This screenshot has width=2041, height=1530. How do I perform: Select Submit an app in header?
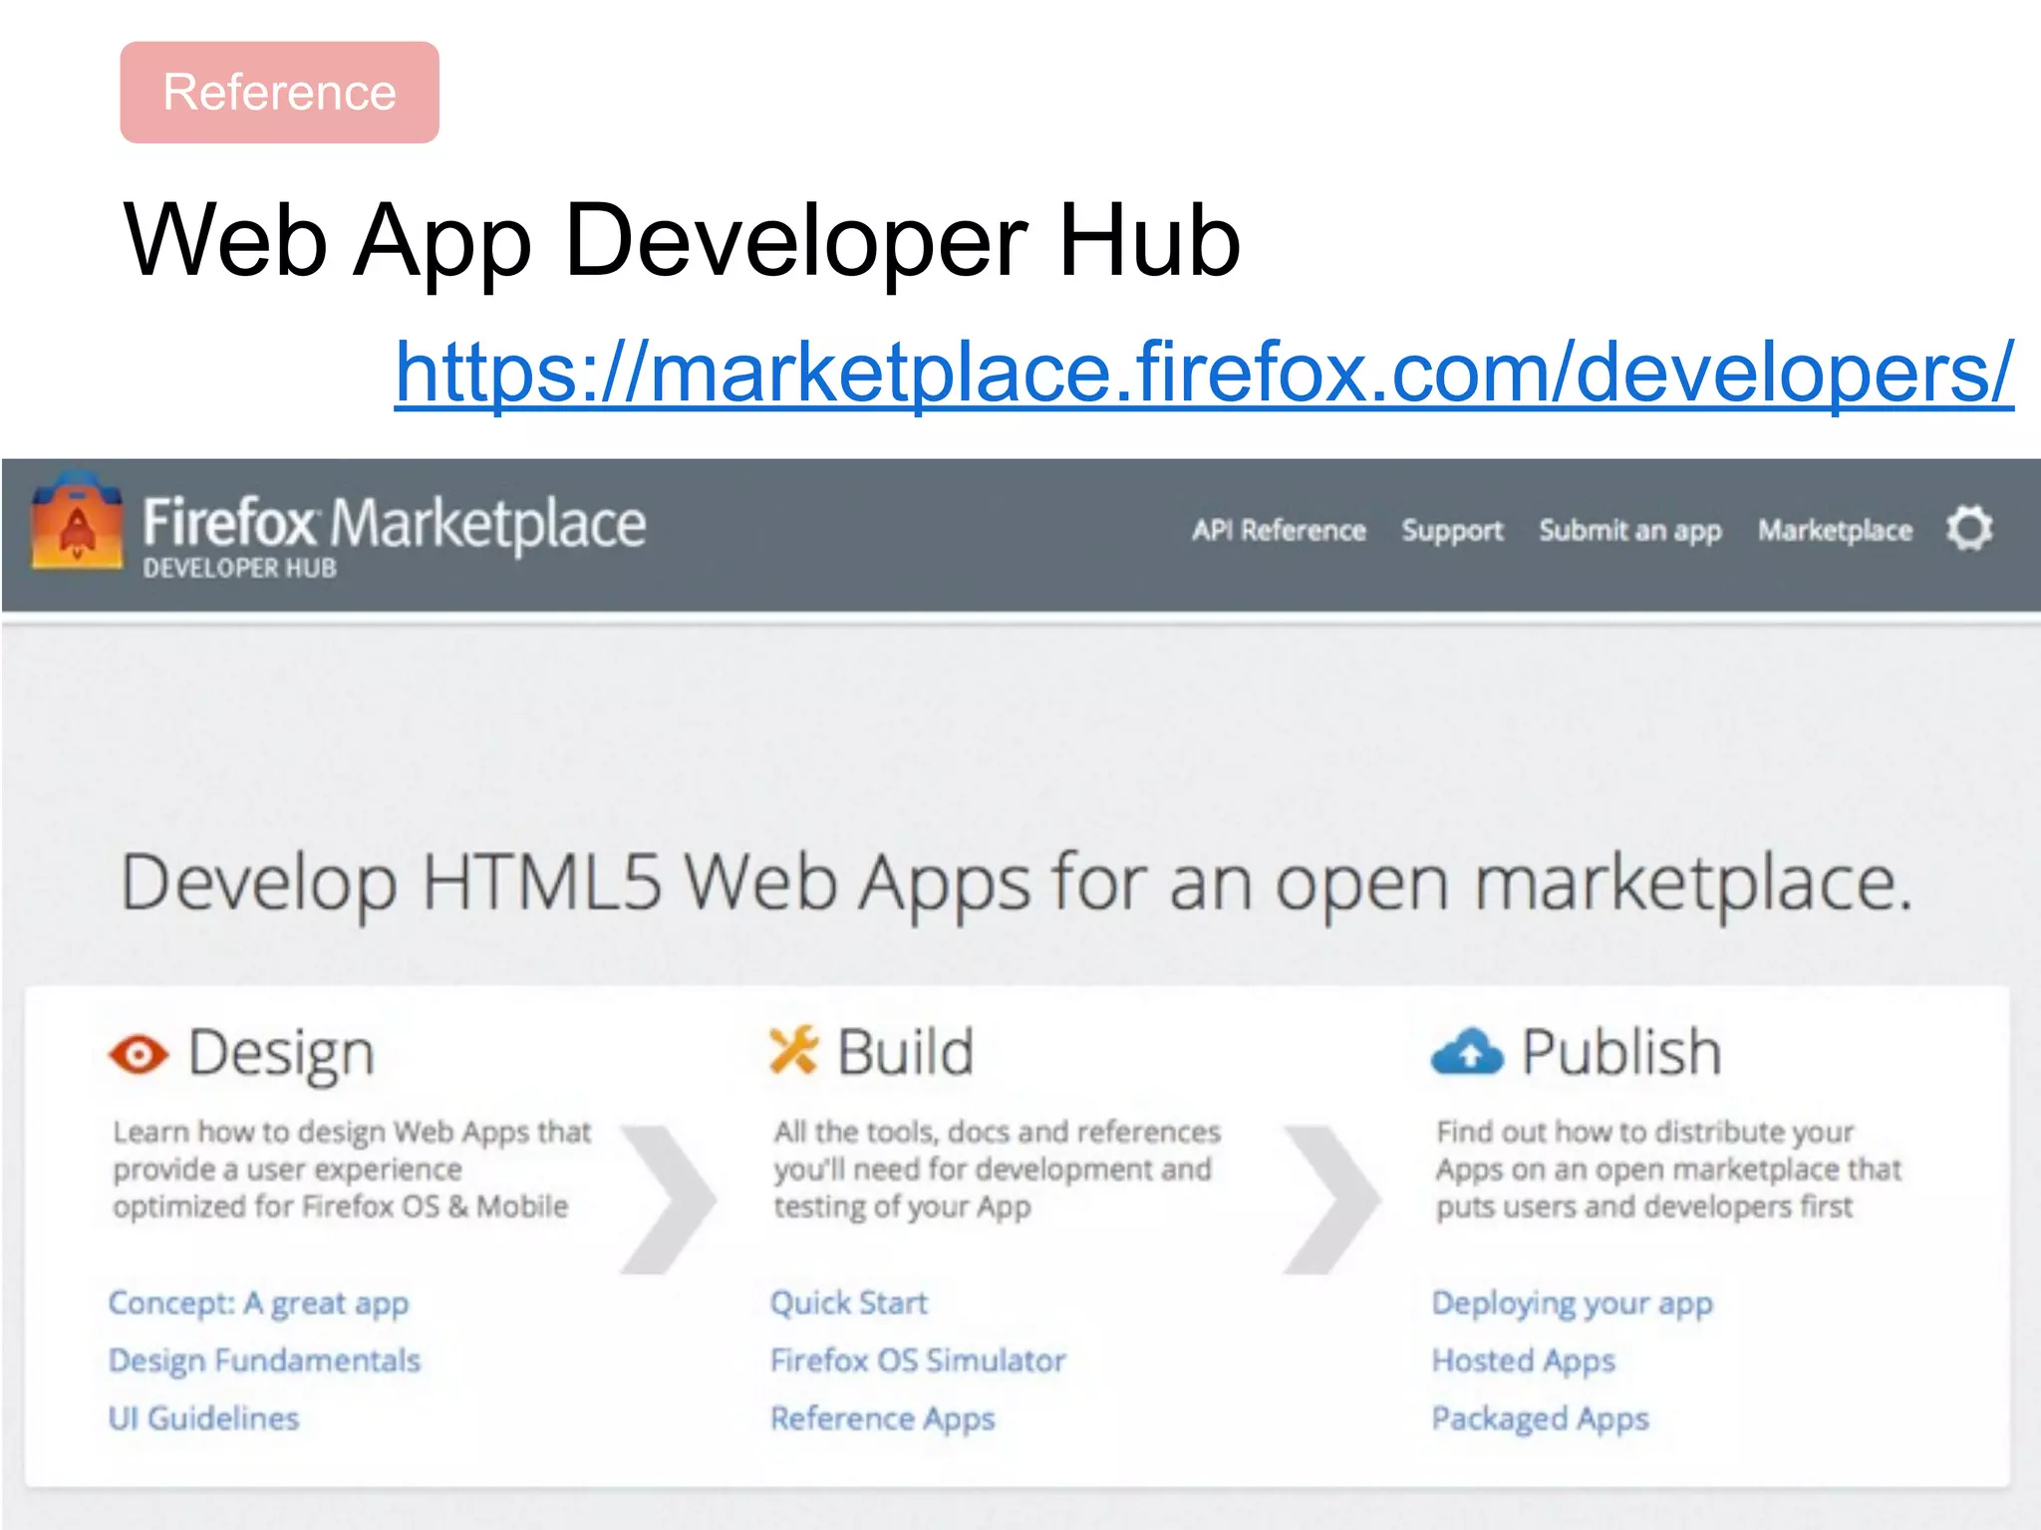[1629, 531]
